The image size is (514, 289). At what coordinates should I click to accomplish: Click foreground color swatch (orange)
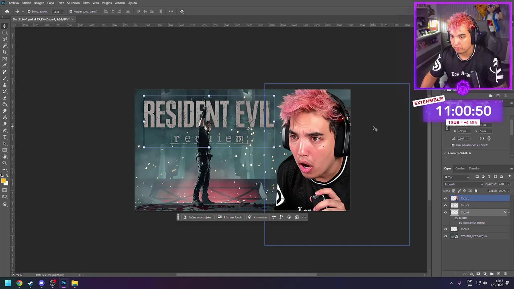4,180
